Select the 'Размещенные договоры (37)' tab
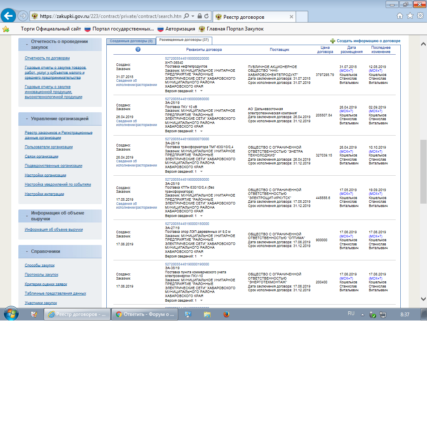The width and height of the screenshot is (427, 434). (184, 40)
